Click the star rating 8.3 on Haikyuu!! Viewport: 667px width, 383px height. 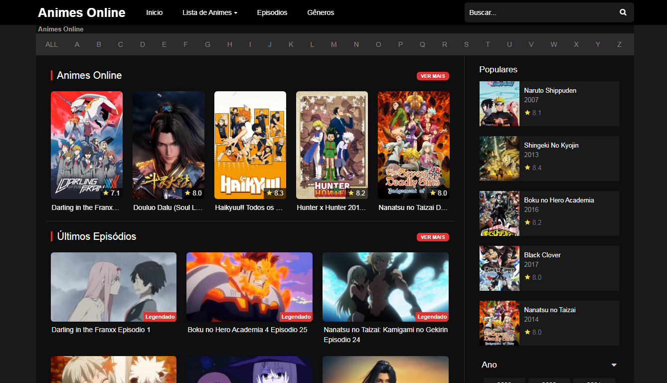click(275, 193)
